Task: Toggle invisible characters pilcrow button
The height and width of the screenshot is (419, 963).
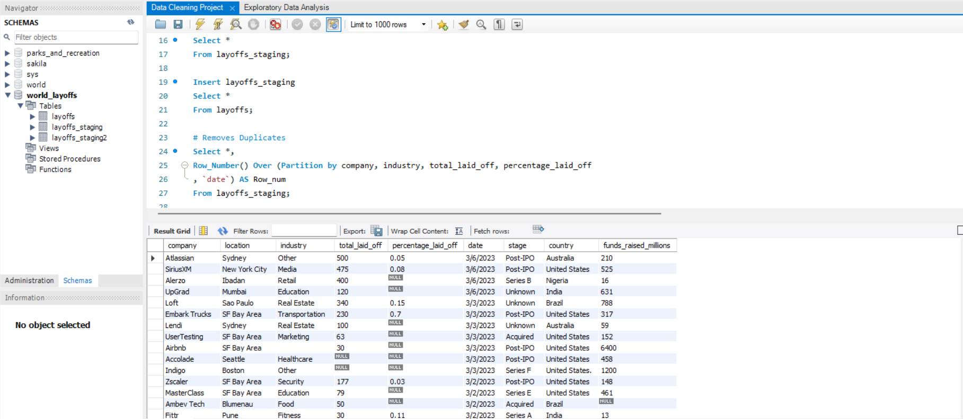Action: (x=499, y=24)
